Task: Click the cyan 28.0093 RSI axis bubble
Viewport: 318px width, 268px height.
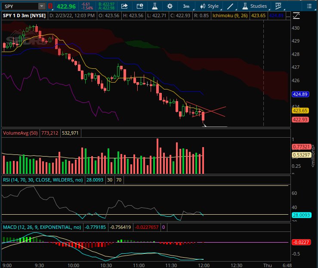Action: [x=301, y=215]
